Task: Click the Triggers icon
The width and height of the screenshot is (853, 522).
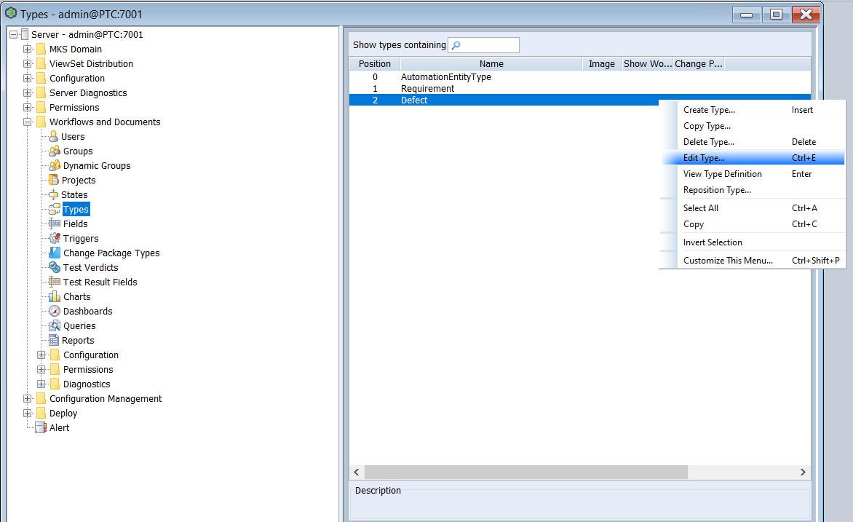Action: tap(55, 238)
